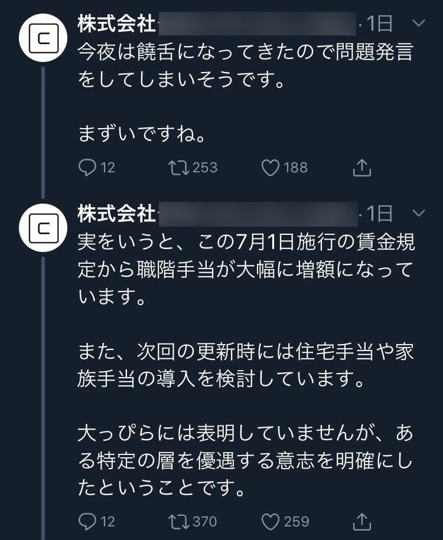Click the 1日 timestamp on the first tweet
443x540 pixels.
tap(379, 24)
